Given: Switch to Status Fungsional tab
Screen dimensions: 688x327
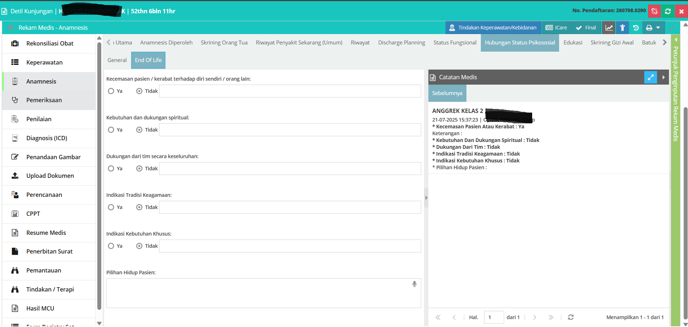Looking at the screenshot, I should click(455, 43).
